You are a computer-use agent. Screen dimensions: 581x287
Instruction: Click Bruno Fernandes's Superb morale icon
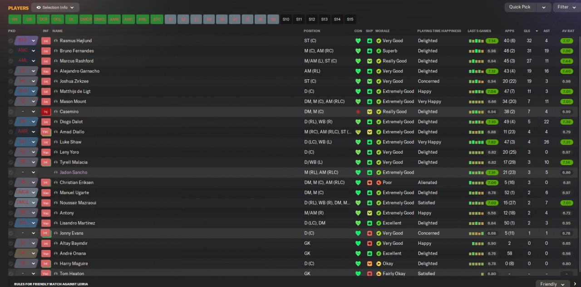379,51
